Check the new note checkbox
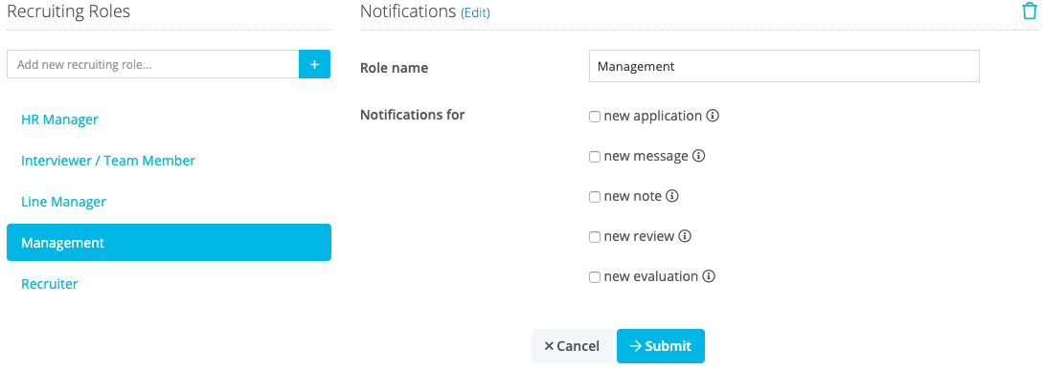The width and height of the screenshot is (1043, 370). 595,197
